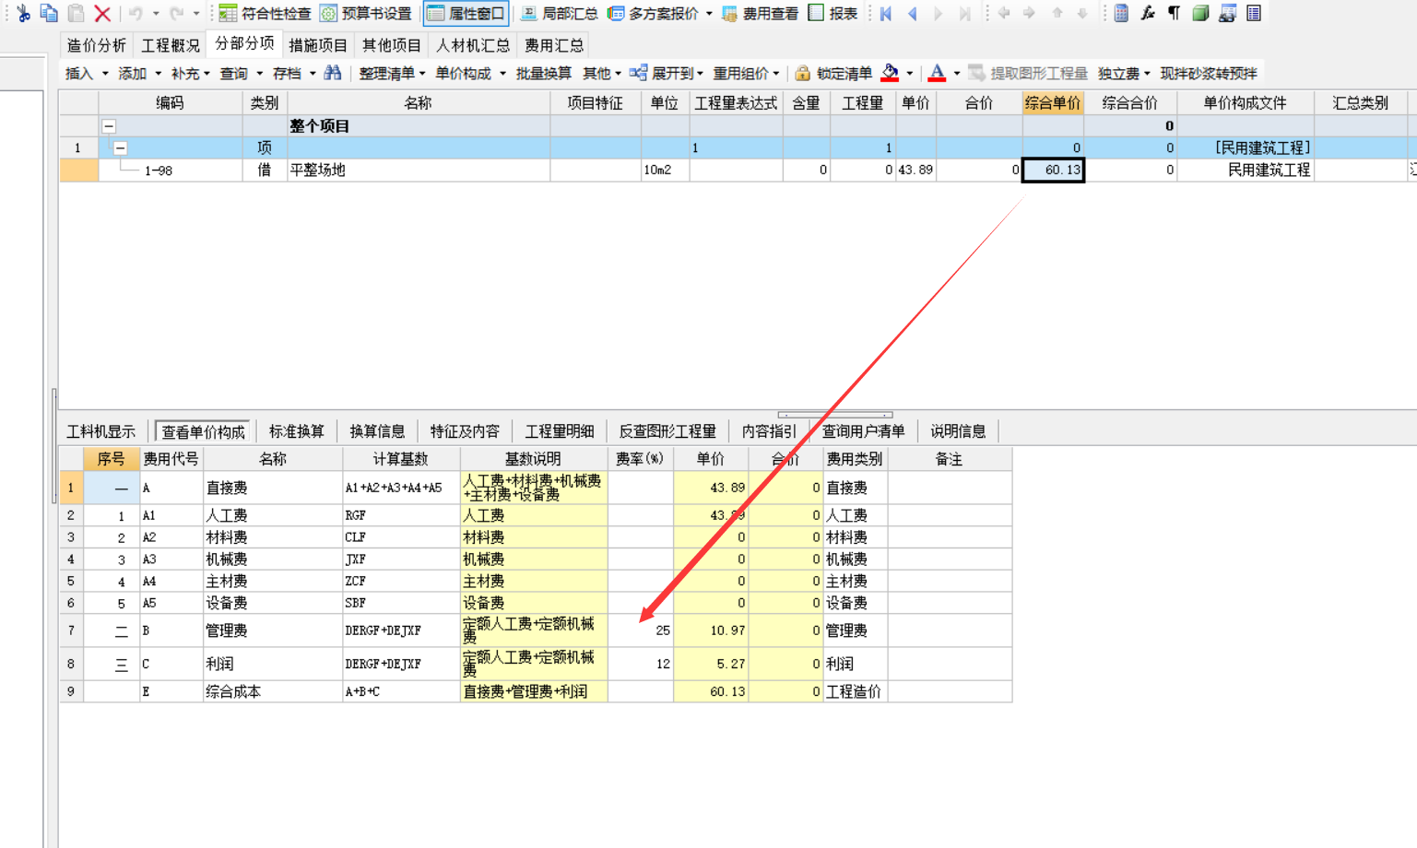This screenshot has width=1417, height=848.
Task: Click the window search icon beside green cube
Action: coord(1227,14)
